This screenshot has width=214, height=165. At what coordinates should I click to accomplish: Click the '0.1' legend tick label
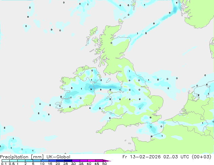click(4, 164)
